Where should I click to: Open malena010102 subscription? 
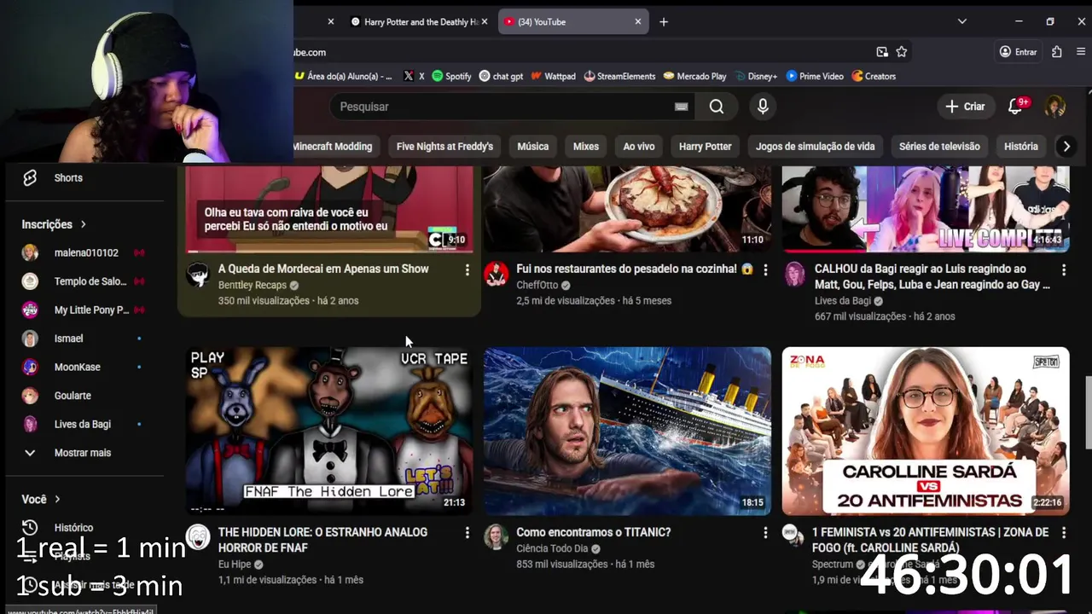click(x=85, y=252)
